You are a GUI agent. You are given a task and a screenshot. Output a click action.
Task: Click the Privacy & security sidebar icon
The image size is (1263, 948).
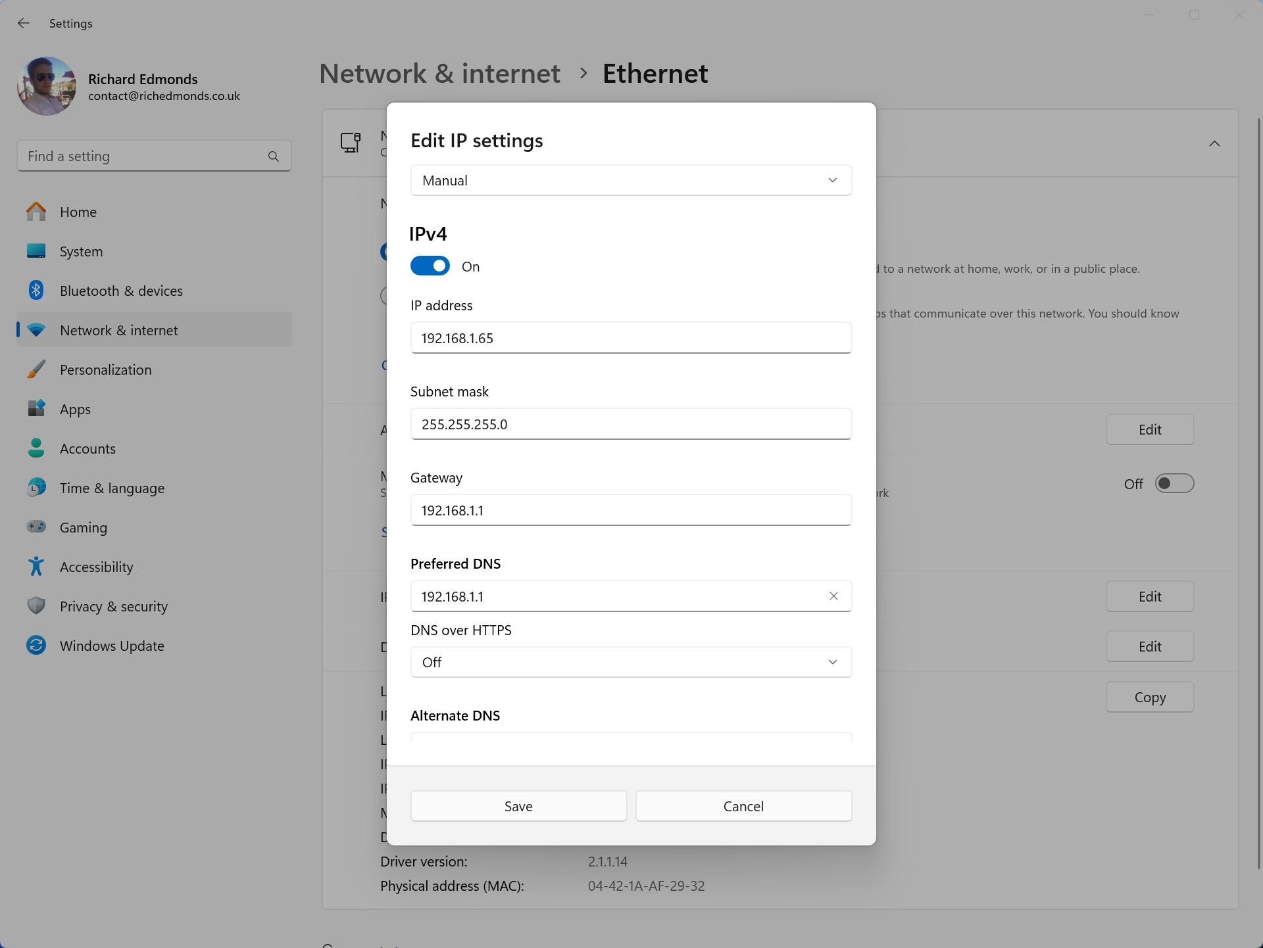(x=36, y=605)
